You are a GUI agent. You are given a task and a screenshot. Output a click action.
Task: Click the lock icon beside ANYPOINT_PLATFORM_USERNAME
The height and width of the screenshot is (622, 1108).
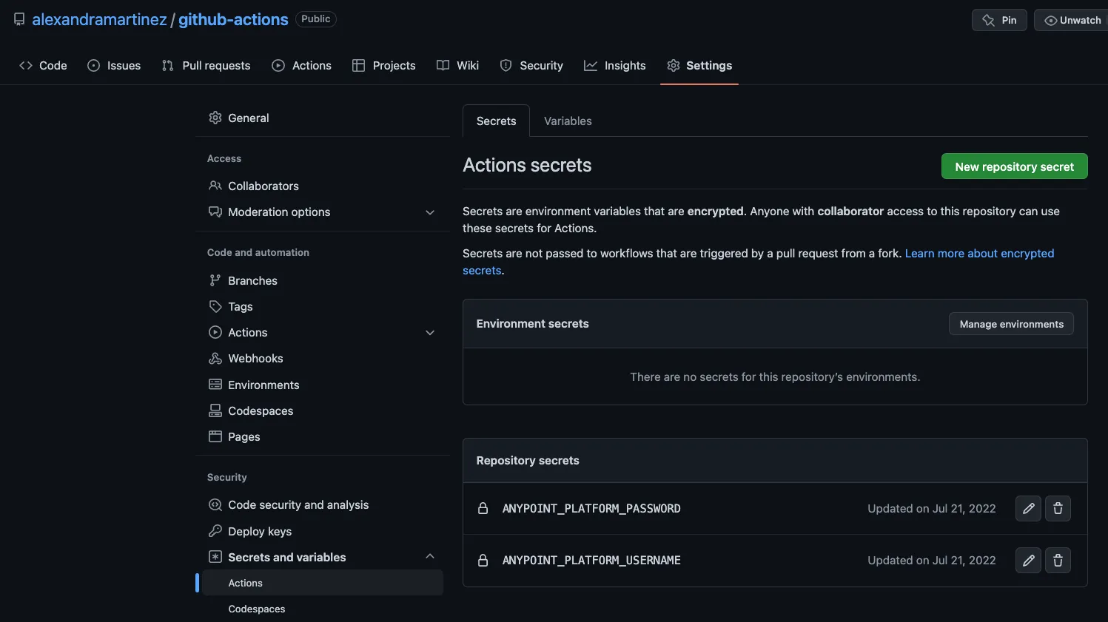483,560
